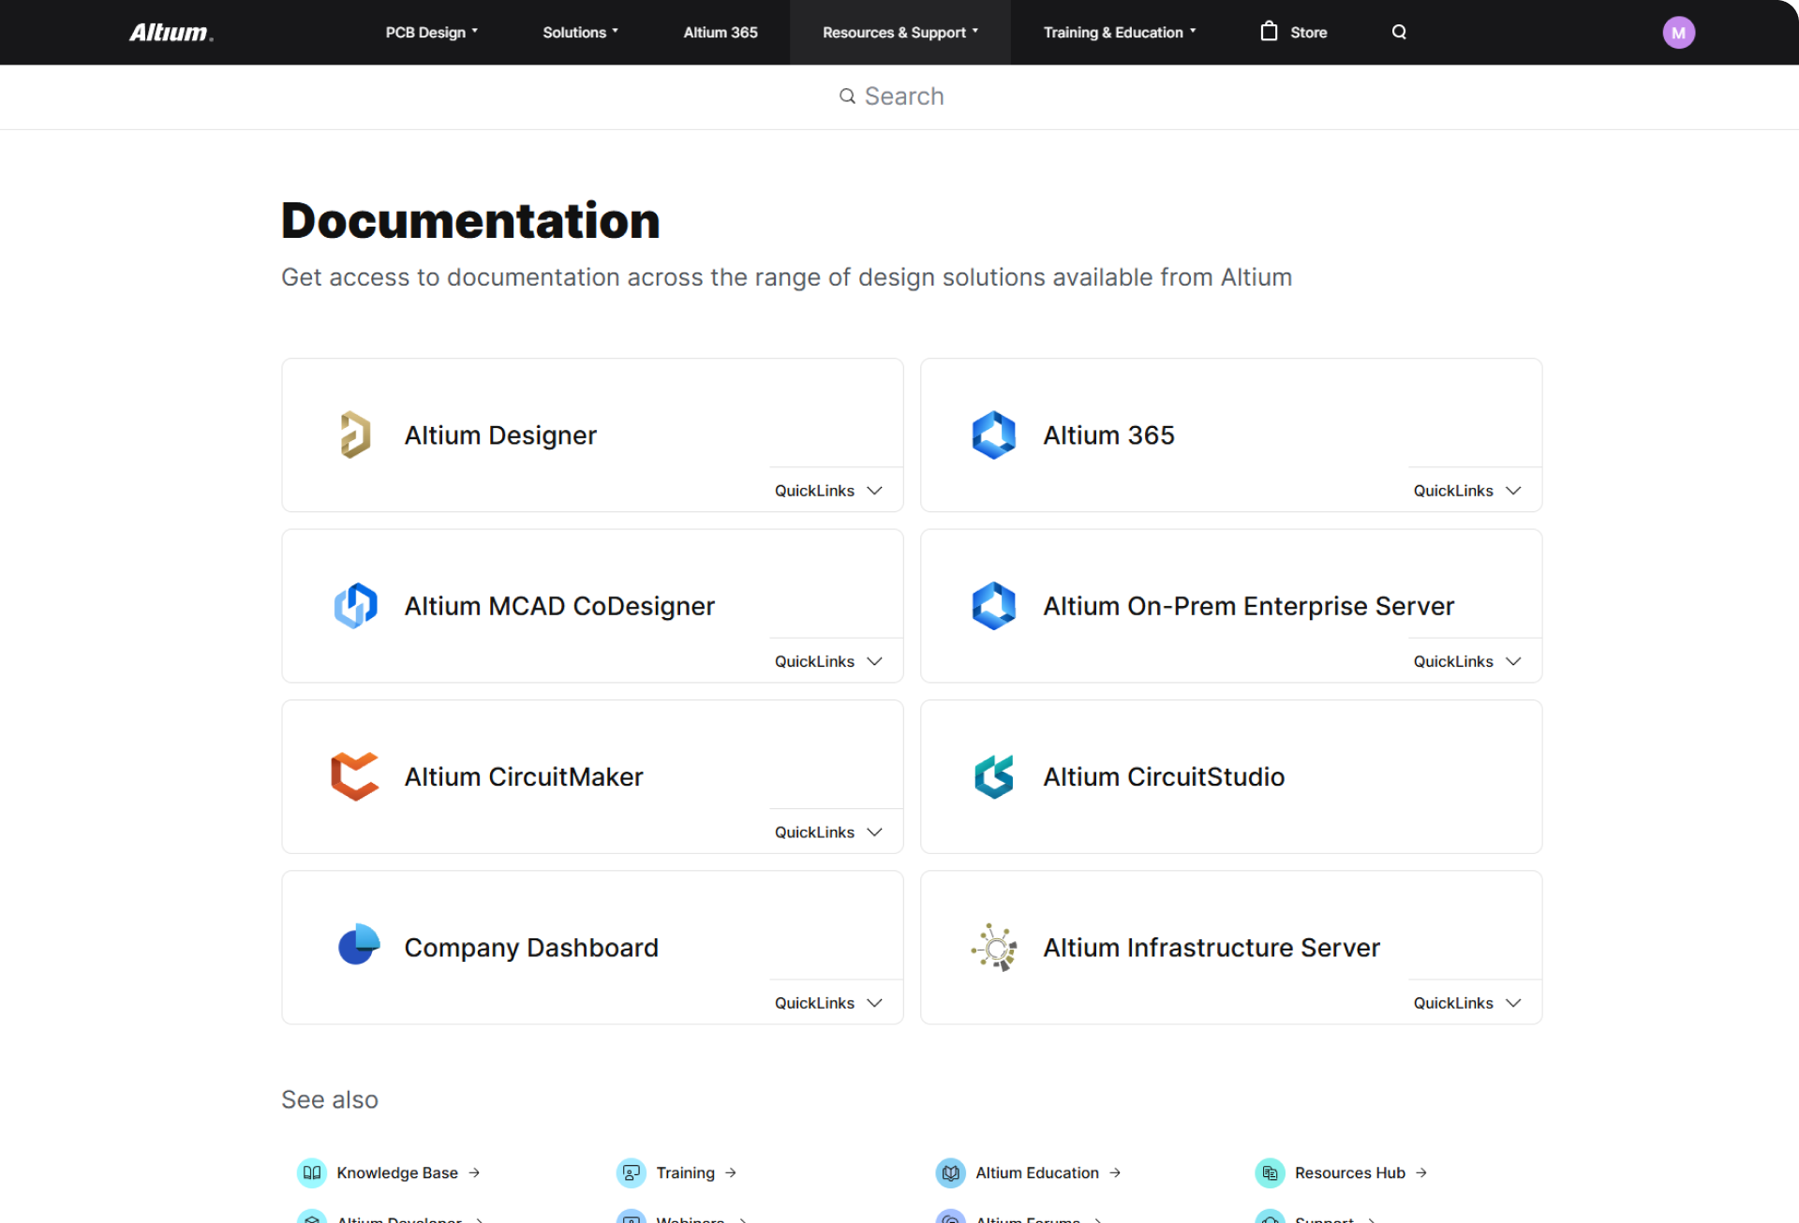Expand QuickLinks under Altium 365
1799x1223 pixels.
(1466, 491)
